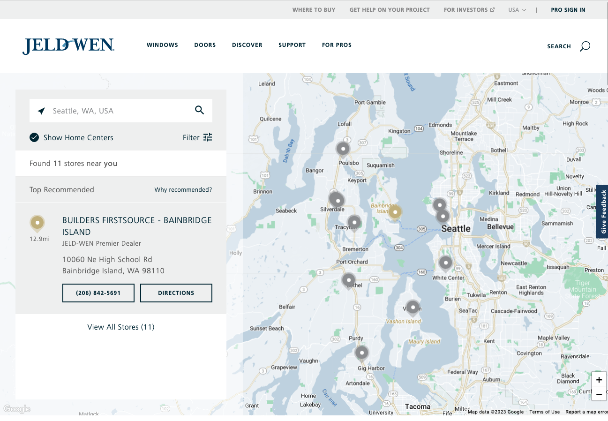
Task: Open the Give Feedback side tab
Action: (x=603, y=212)
